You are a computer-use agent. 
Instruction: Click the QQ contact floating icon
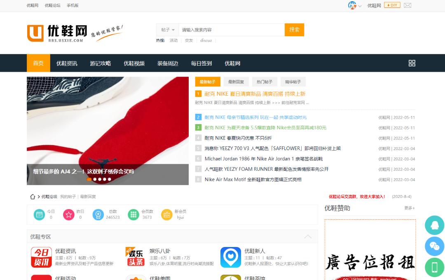point(434,226)
